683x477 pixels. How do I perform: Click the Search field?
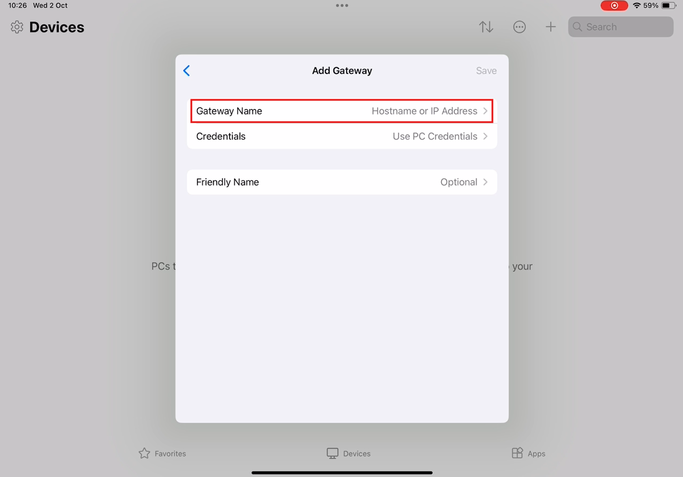coord(621,27)
